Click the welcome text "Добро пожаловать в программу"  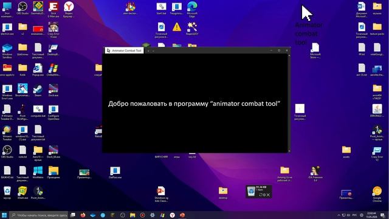(158, 103)
